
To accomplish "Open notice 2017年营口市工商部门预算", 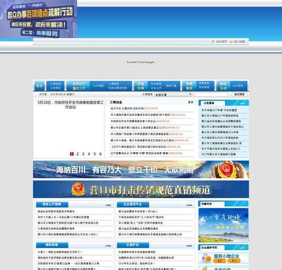I will [219, 154].
